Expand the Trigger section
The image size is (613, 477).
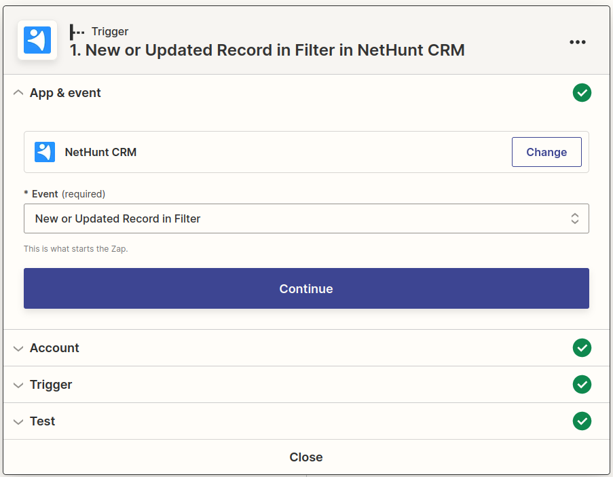pos(18,384)
